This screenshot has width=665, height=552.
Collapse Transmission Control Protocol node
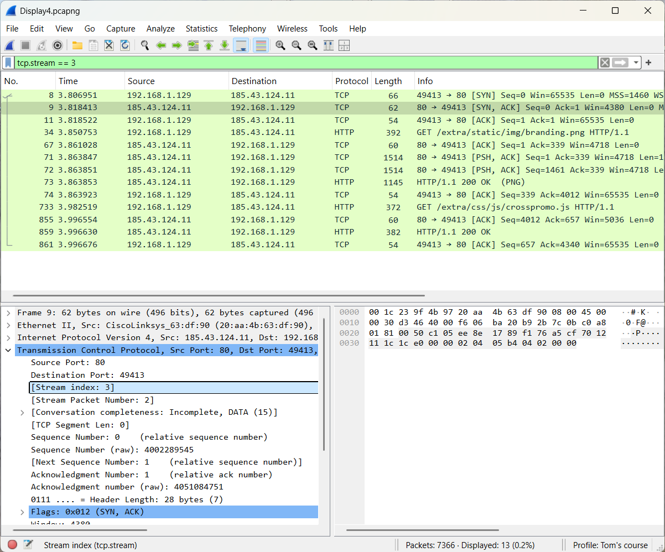8,350
